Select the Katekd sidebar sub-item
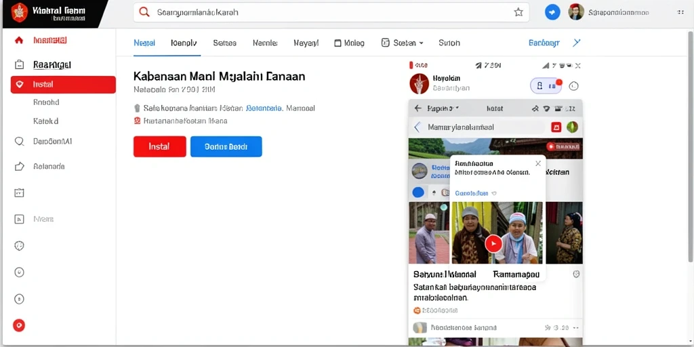The width and height of the screenshot is (694, 347). 46,121
